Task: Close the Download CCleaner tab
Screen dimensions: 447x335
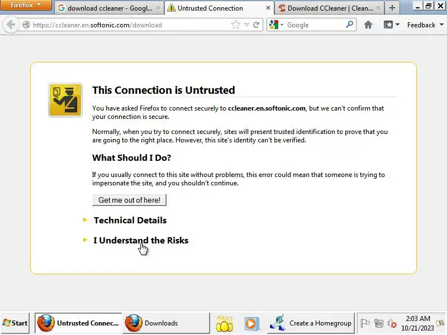Action: 378,8
